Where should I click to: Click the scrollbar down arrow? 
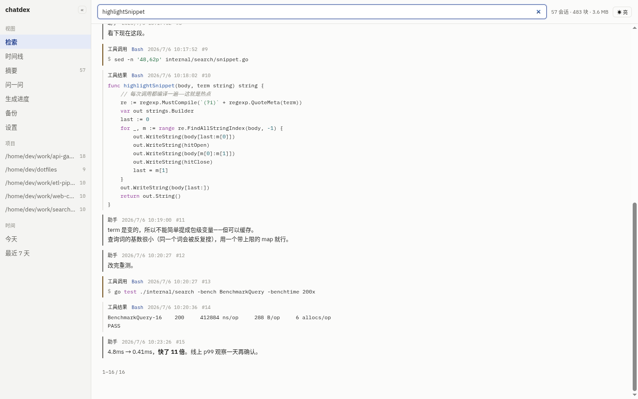[634, 395]
